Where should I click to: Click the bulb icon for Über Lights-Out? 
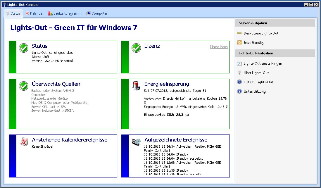(239, 73)
